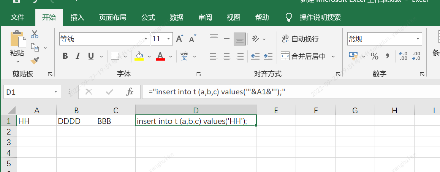
Task: Open the font size 11 dropdown
Action: (169, 39)
